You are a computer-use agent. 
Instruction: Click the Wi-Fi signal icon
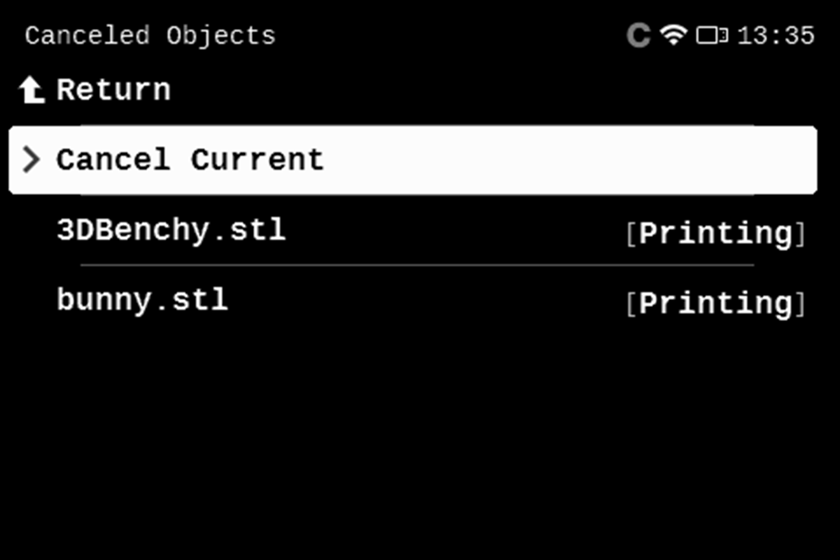[x=673, y=35]
